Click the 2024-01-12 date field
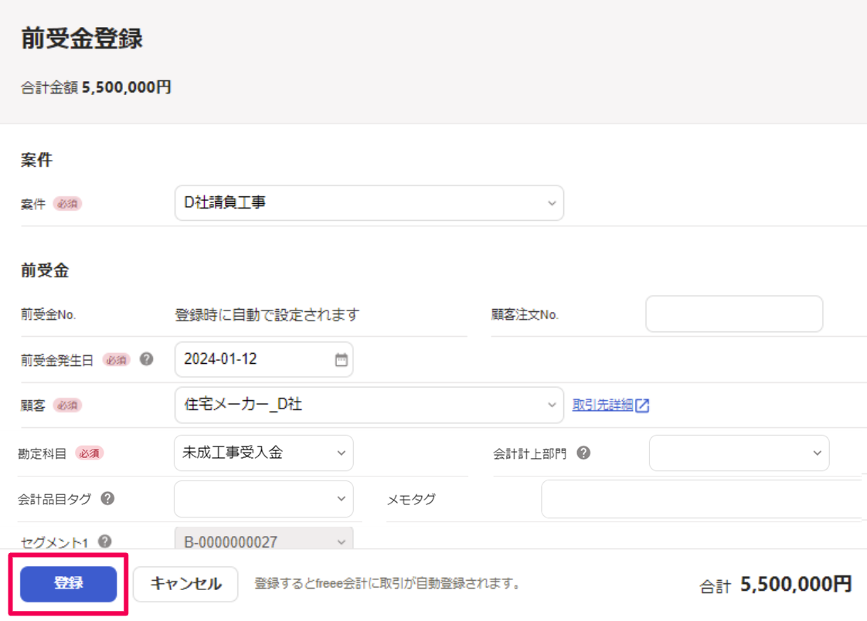 coord(263,360)
